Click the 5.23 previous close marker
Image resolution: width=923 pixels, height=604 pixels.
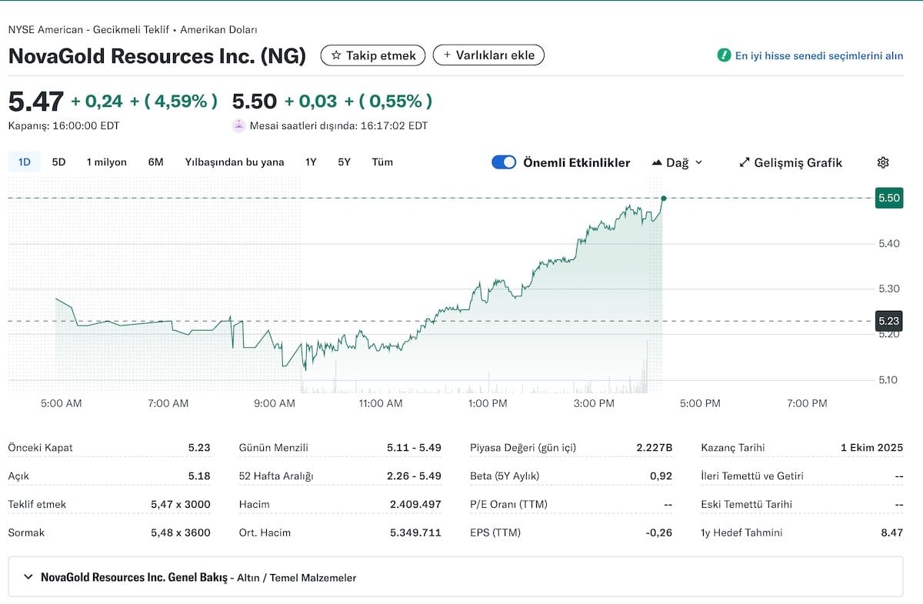pyautogui.click(x=889, y=321)
